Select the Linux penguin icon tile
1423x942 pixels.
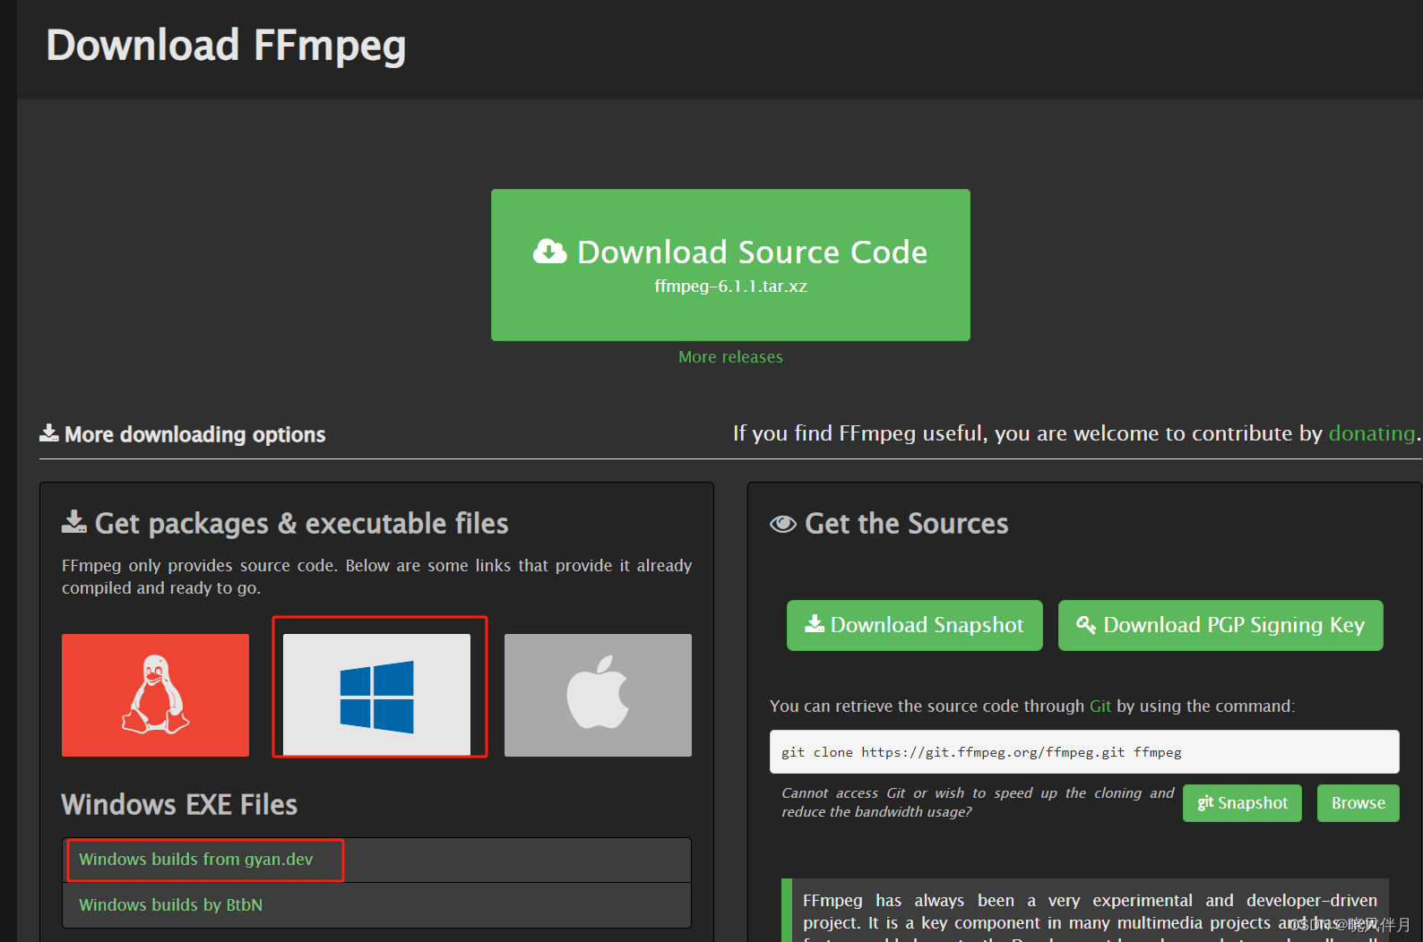click(155, 696)
